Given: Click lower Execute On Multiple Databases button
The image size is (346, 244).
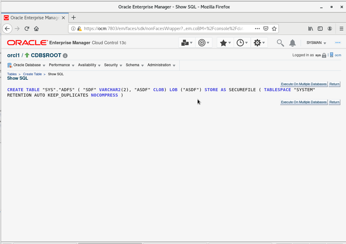Looking at the screenshot, I should (x=304, y=102).
